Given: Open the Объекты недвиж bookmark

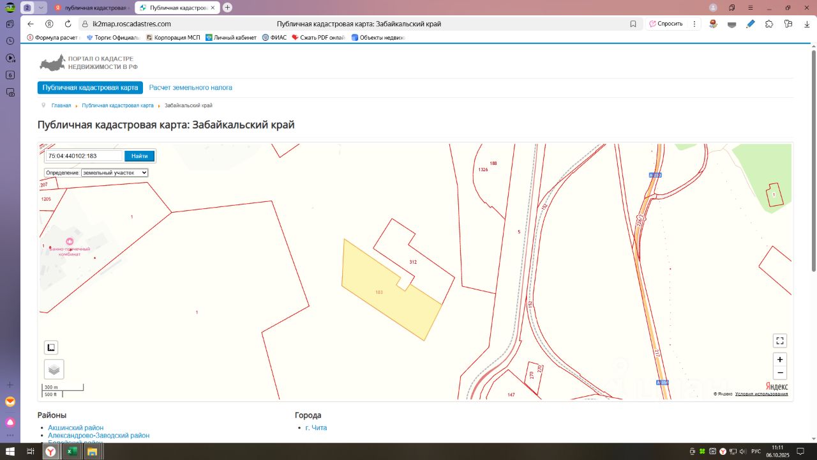Looking at the screenshot, I should point(378,38).
